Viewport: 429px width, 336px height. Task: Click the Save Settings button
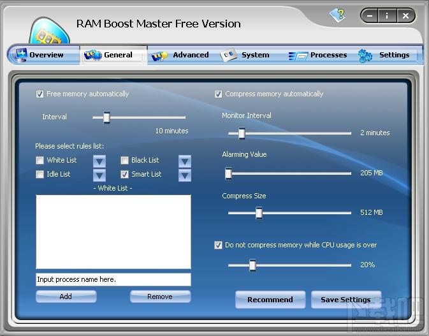pos(346,300)
